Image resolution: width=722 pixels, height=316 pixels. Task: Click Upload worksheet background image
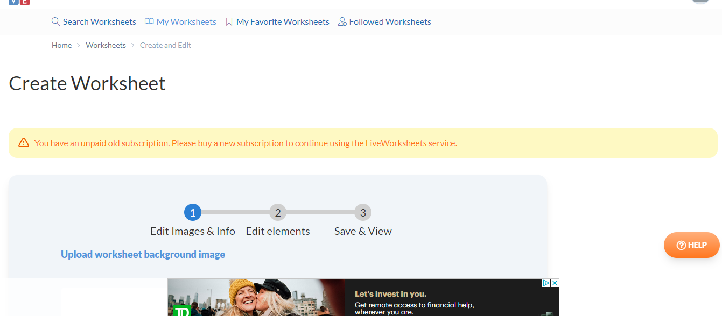143,254
